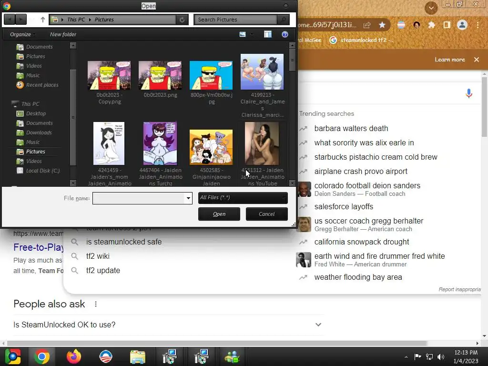
Task: Click the Chrome icon on the taskbar
Action: [x=42, y=356]
